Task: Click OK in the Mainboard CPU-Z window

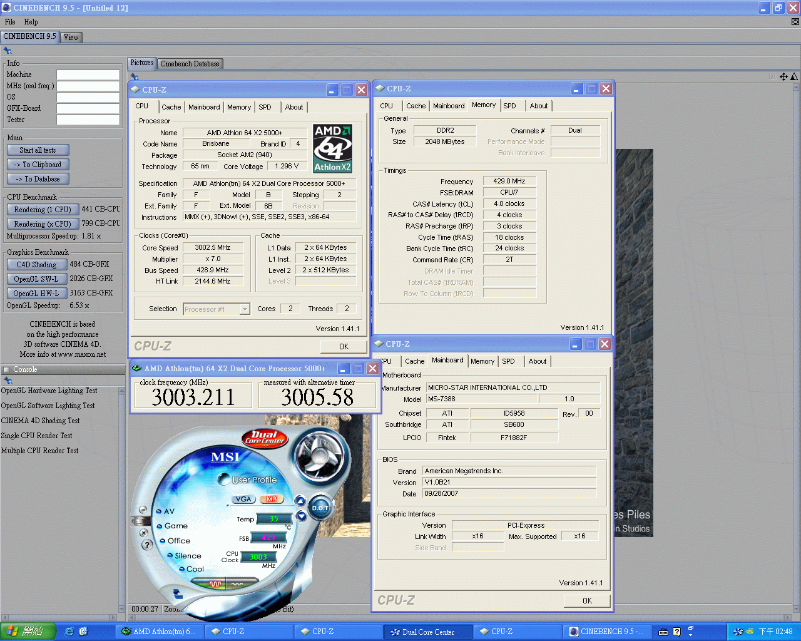Action: coord(587,601)
